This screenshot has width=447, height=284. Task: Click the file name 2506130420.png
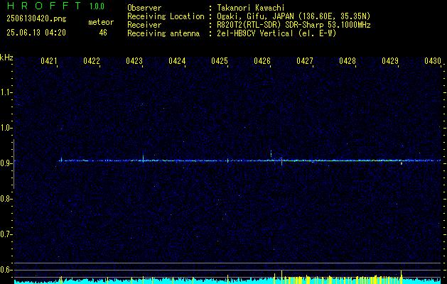point(36,18)
